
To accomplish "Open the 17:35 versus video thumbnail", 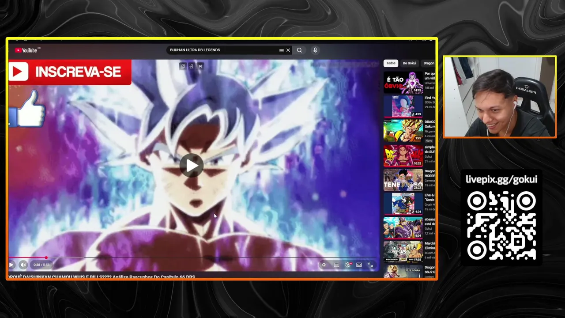I will (403, 252).
